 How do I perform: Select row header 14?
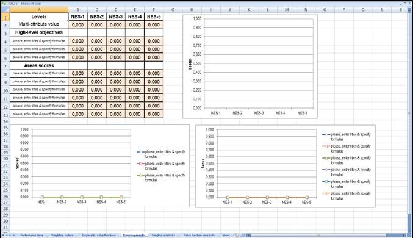pyautogui.click(x=5, y=121)
